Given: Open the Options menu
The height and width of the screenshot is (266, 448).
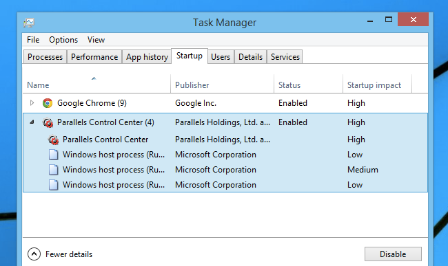Looking at the screenshot, I should (63, 40).
